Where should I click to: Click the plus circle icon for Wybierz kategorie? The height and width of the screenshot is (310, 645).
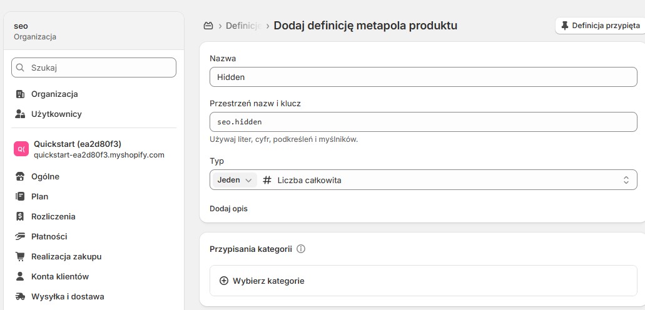pos(224,281)
